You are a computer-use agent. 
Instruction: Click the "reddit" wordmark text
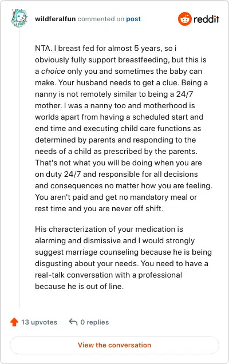(x=206, y=19)
